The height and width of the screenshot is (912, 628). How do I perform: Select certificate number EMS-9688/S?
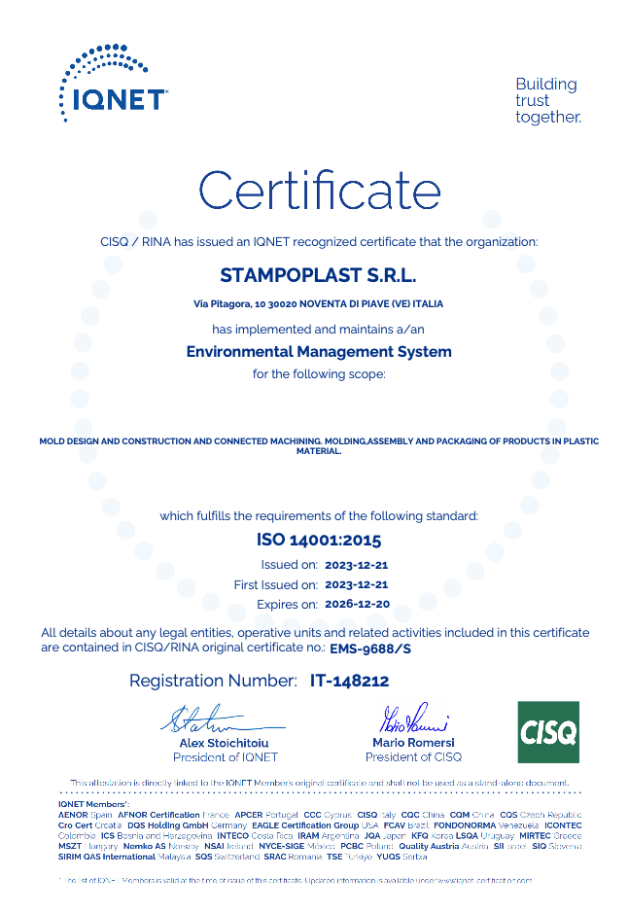[370, 649]
